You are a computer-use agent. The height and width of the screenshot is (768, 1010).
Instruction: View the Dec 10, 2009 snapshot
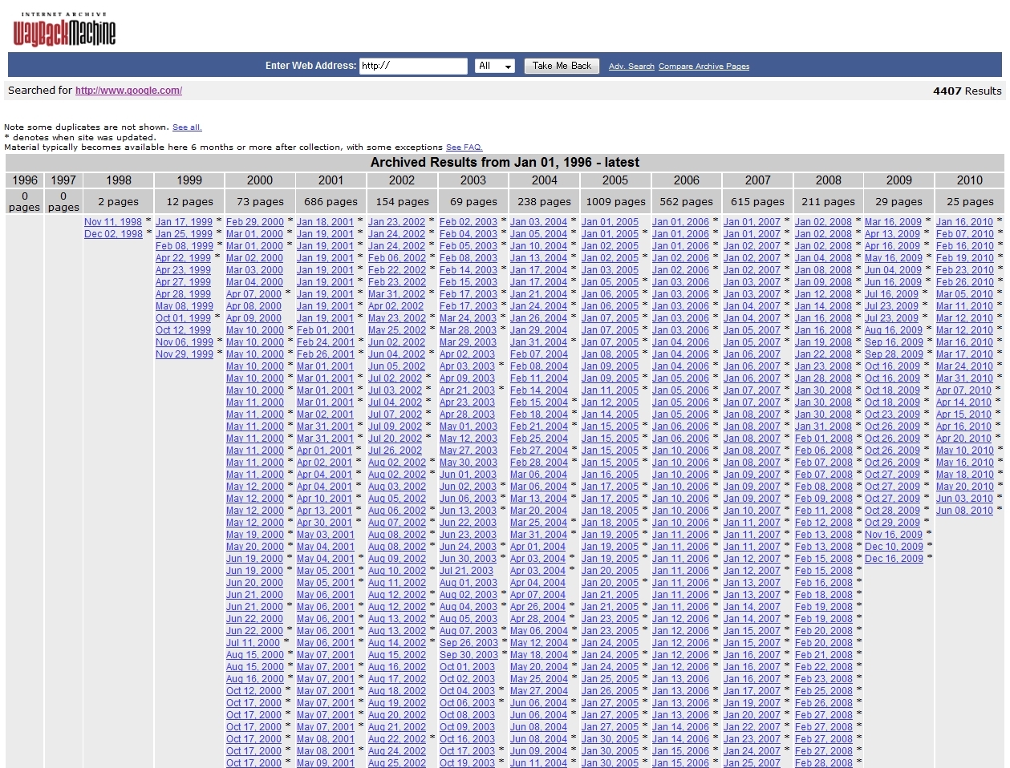(894, 547)
